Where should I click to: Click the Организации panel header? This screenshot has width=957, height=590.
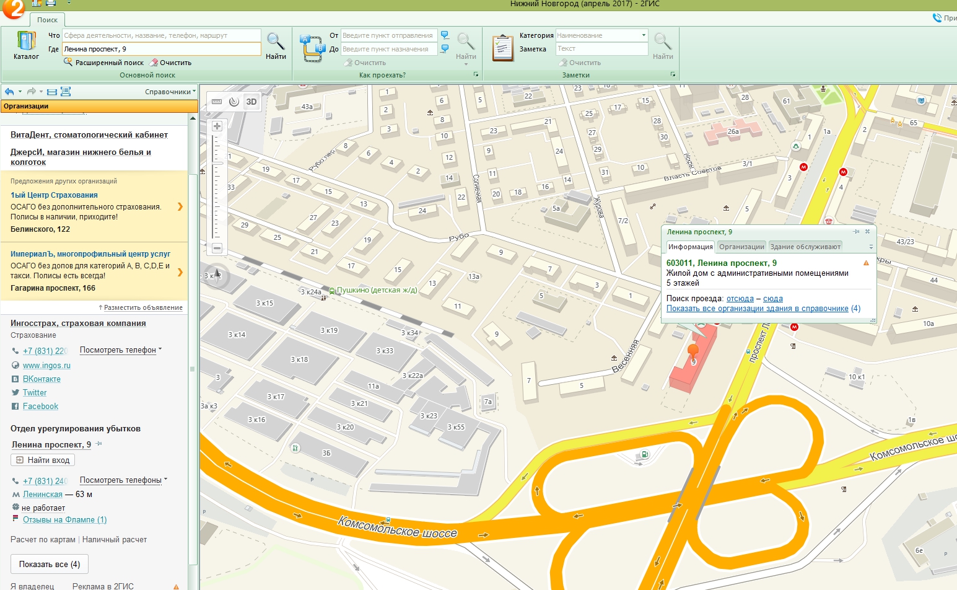point(99,106)
